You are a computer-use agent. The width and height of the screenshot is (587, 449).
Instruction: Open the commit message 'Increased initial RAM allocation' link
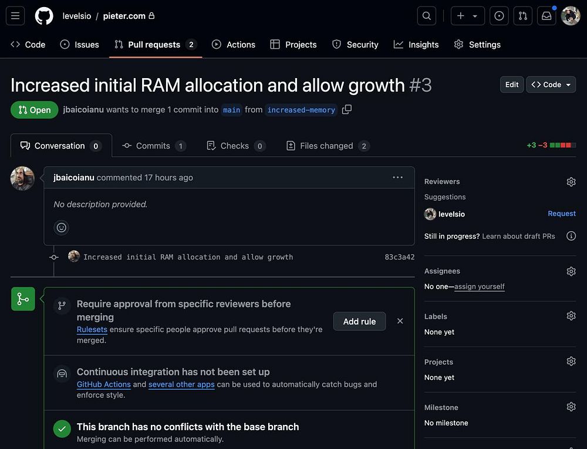pyautogui.click(x=188, y=257)
